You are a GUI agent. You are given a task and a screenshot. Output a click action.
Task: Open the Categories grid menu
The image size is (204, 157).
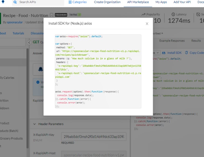tap(77, 2)
